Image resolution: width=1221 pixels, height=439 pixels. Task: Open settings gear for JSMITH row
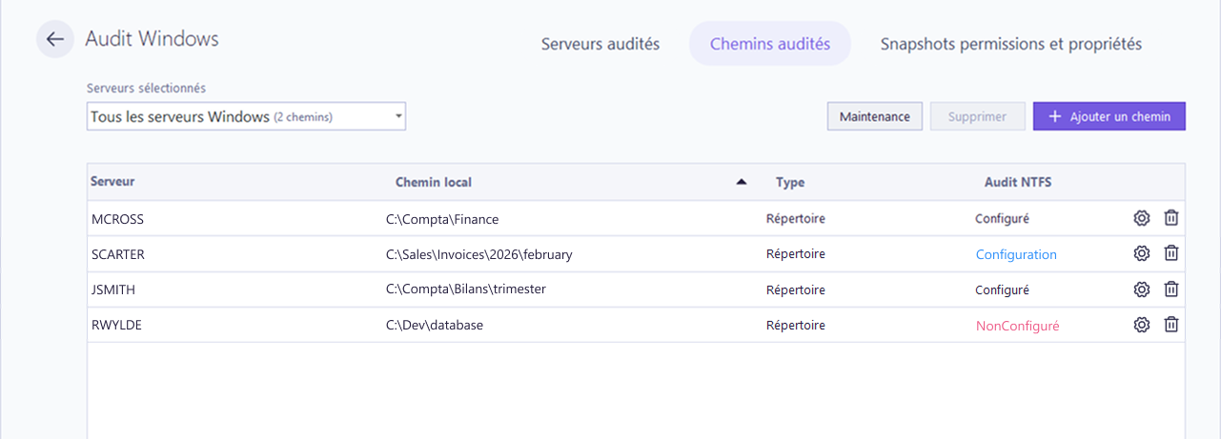tap(1141, 289)
